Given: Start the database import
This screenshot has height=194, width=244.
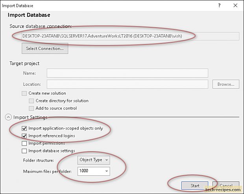Looking at the screenshot, I should coord(195,186).
